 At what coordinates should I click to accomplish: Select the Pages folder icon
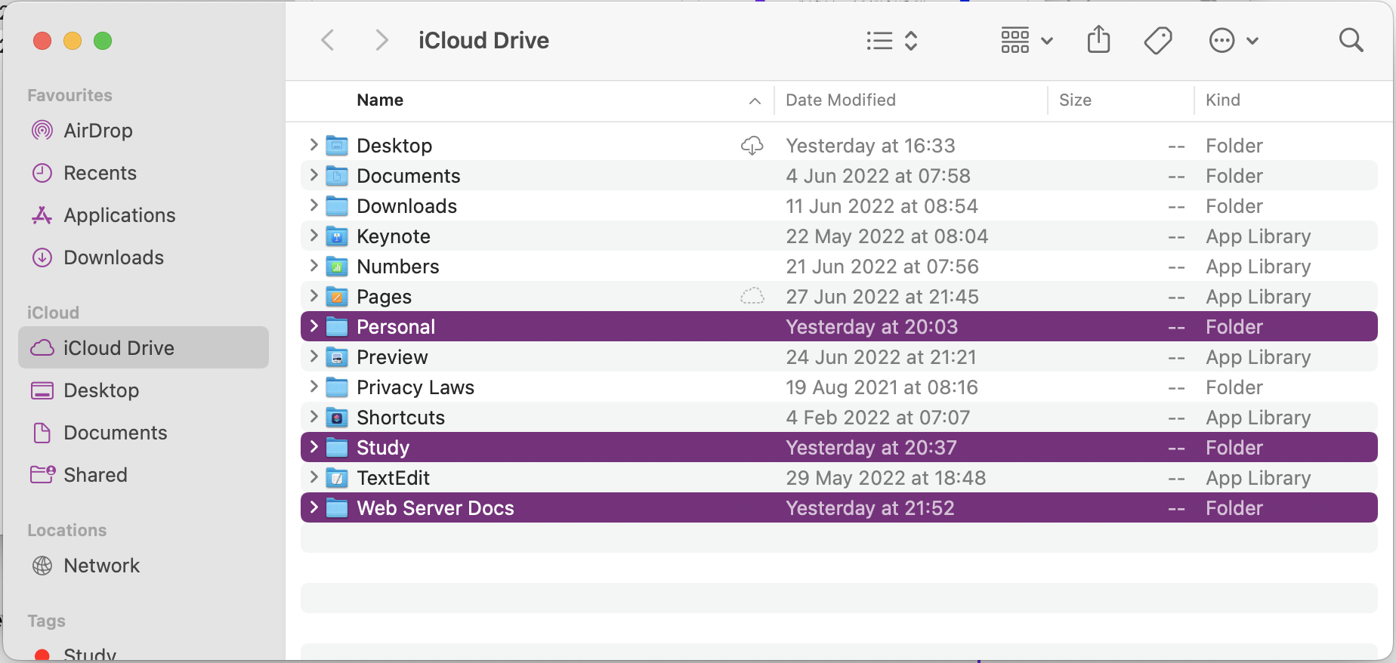pyautogui.click(x=337, y=297)
